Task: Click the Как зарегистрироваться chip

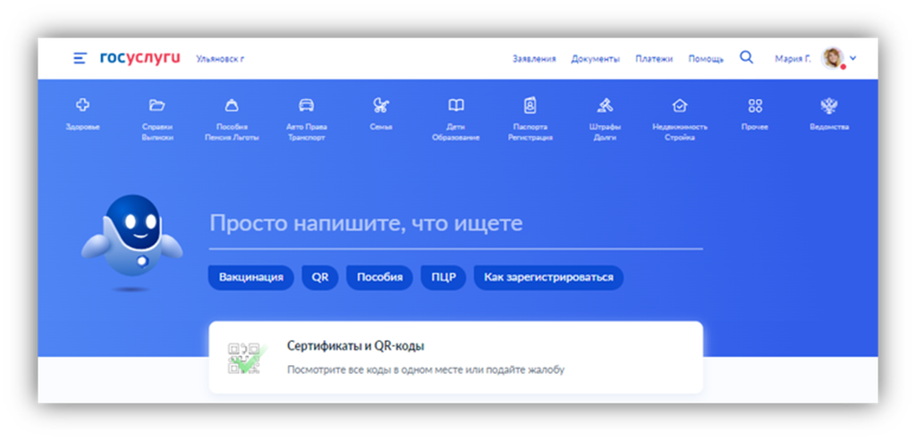Action: (548, 278)
